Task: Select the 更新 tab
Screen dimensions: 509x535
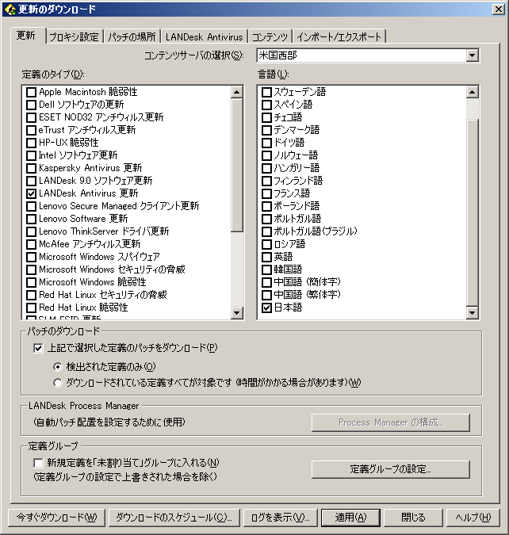Action: click(26, 35)
